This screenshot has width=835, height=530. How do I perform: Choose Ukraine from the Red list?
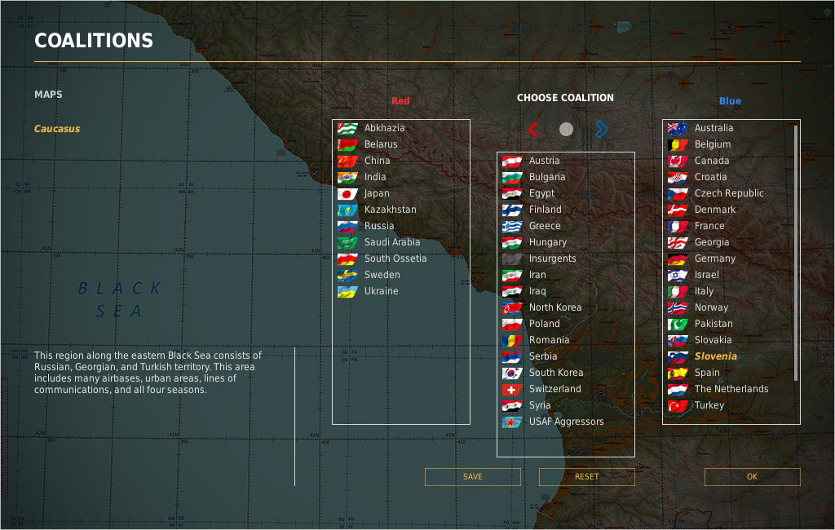pos(381,291)
